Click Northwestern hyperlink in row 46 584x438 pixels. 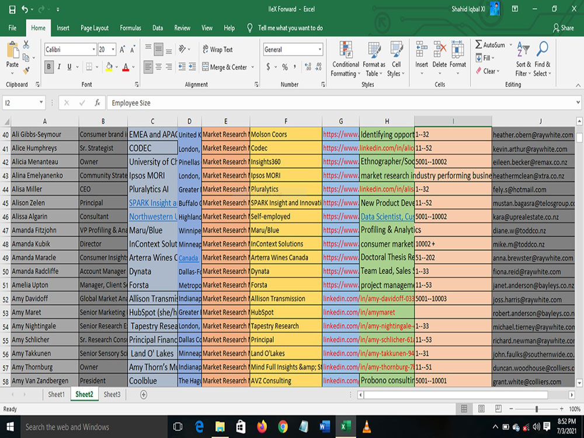tap(152, 217)
